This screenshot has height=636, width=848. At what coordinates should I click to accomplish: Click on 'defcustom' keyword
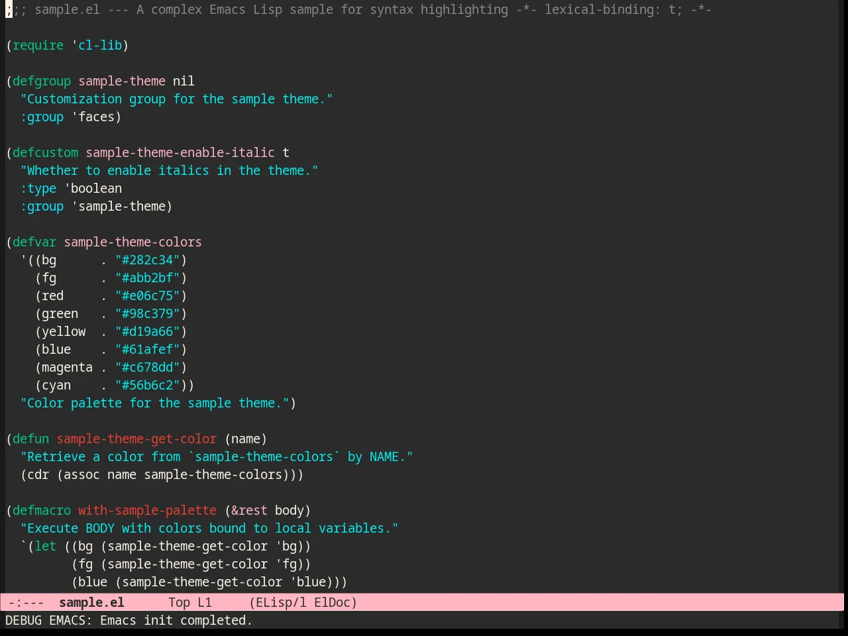click(x=45, y=152)
